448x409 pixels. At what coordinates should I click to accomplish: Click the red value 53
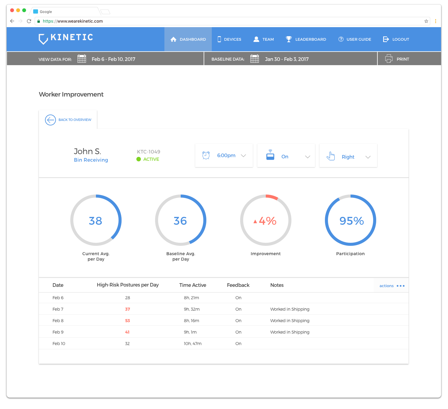tap(128, 321)
